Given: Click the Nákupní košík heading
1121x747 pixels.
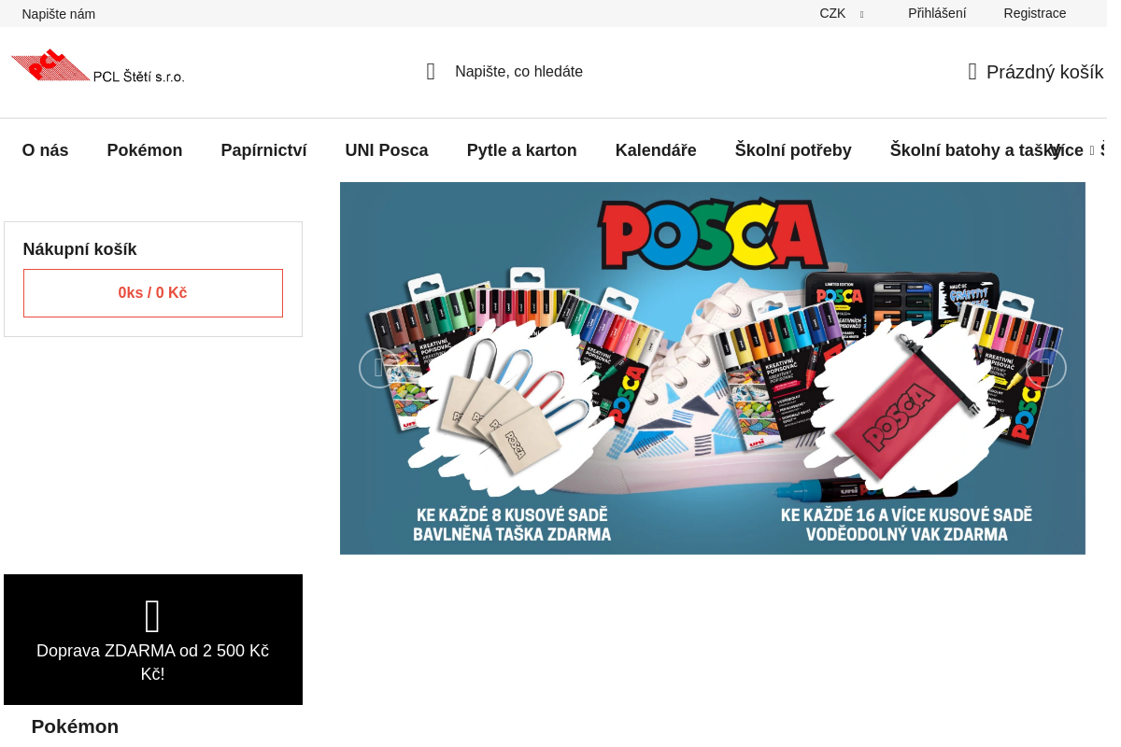Looking at the screenshot, I should click(x=80, y=249).
